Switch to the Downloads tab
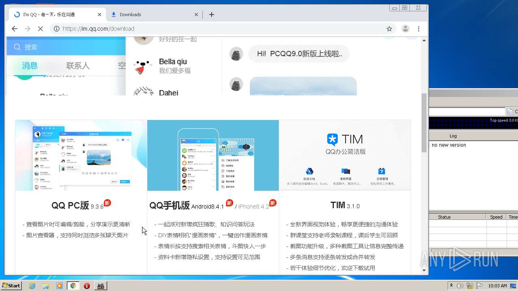The height and width of the screenshot is (291, 518). click(x=154, y=15)
